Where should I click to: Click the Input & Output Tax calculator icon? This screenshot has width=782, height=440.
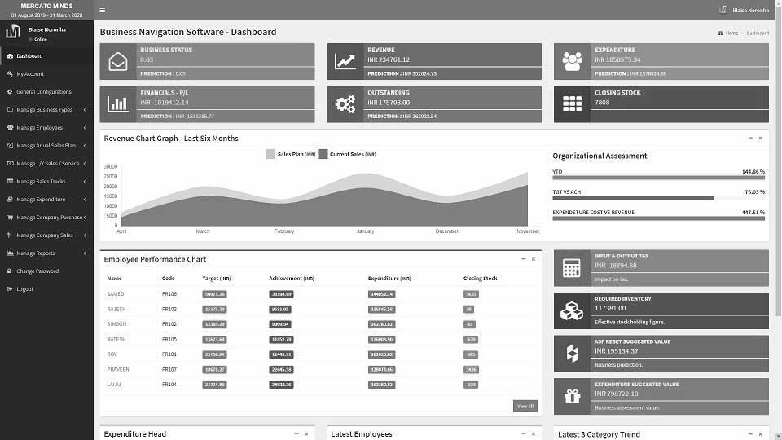click(x=572, y=268)
